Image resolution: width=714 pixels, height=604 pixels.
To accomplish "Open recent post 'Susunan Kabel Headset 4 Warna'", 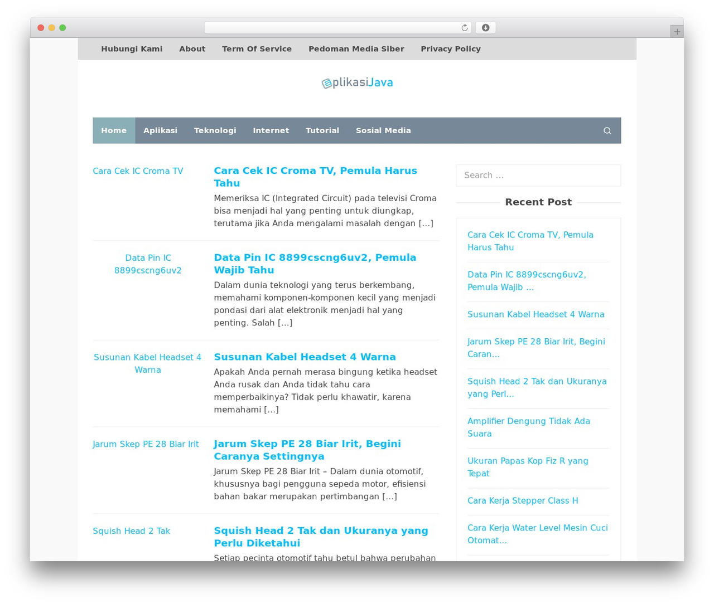I will (x=536, y=314).
